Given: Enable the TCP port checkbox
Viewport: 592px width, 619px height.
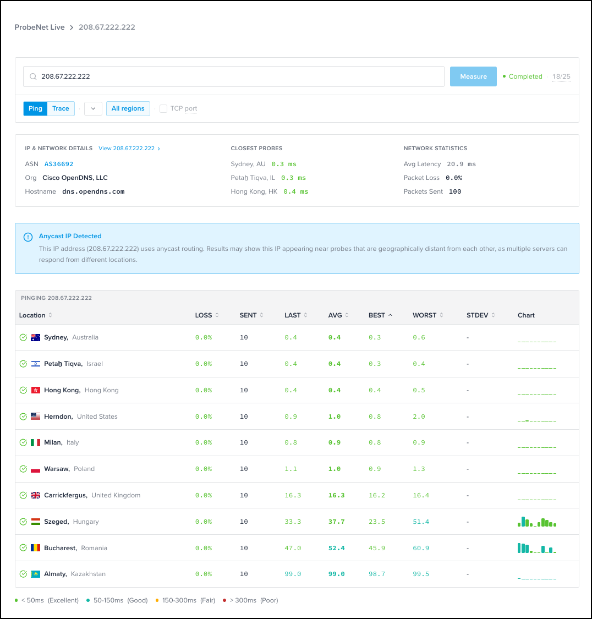Looking at the screenshot, I should pyautogui.click(x=163, y=108).
